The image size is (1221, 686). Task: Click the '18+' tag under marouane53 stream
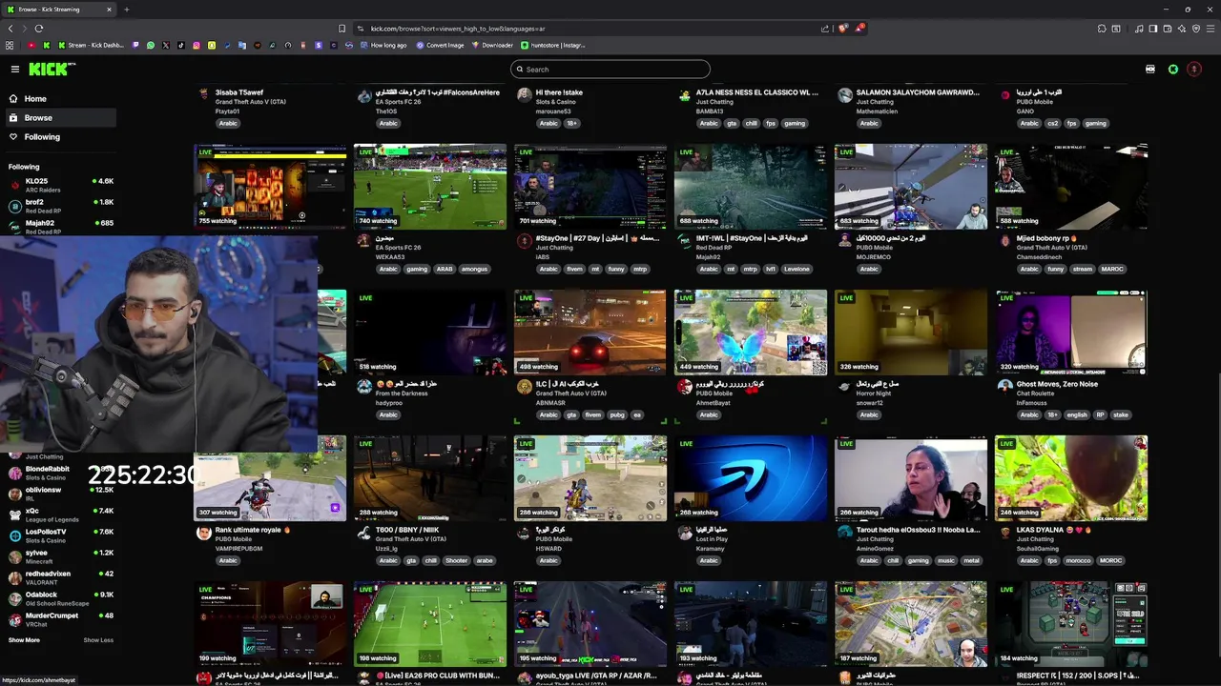(572, 123)
